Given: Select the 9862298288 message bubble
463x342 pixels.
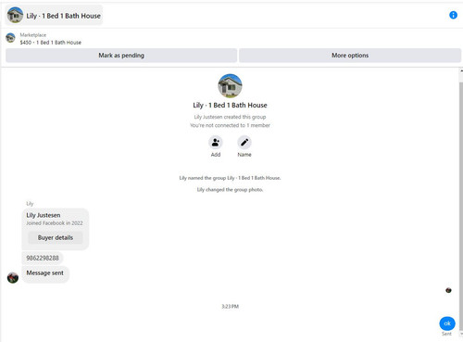Looking at the screenshot, I should coord(43,258).
